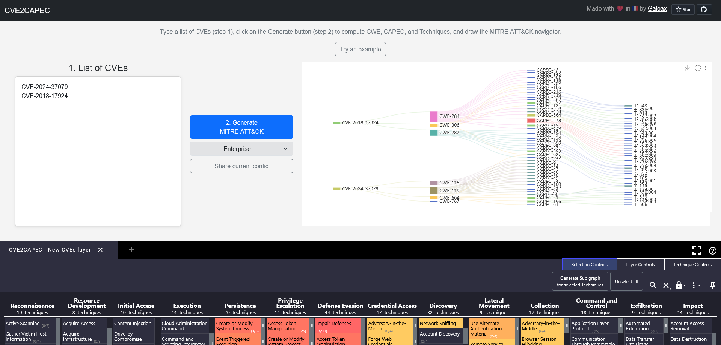Click Generate MITRE ATT&CK button

[241, 127]
